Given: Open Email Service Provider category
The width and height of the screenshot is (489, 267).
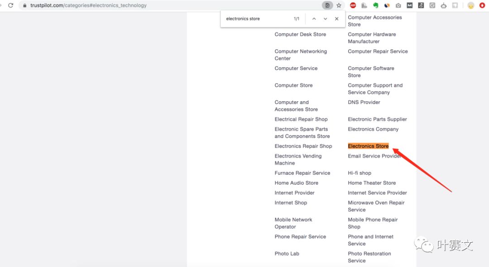Looking at the screenshot, I should click(374, 156).
